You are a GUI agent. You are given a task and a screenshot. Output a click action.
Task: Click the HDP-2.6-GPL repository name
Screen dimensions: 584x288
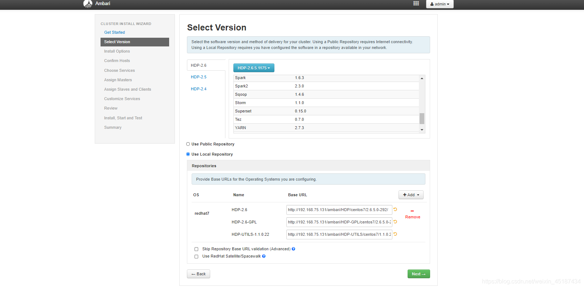pyautogui.click(x=244, y=222)
